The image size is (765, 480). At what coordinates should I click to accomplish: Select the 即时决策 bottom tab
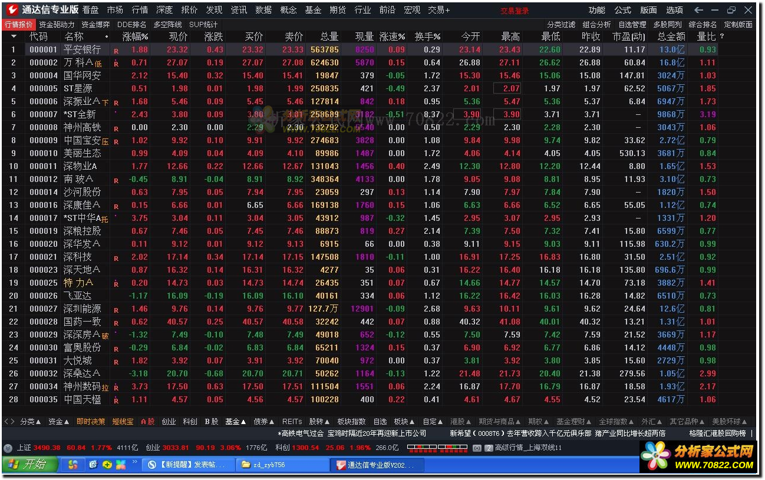[x=91, y=422]
